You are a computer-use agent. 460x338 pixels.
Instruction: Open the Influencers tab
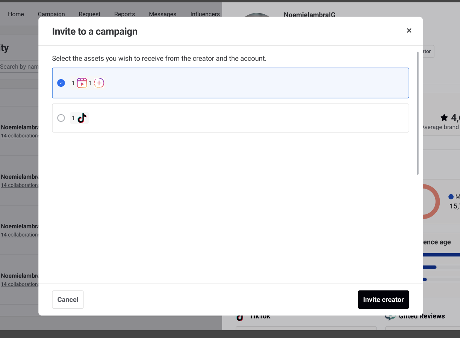[205, 14]
